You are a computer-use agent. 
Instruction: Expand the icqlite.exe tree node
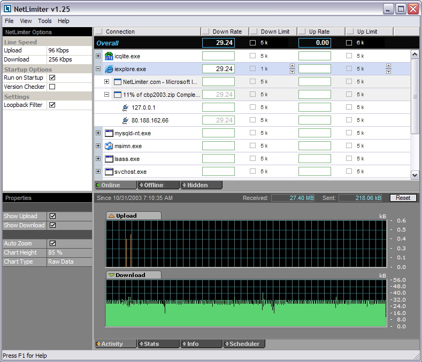98,56
